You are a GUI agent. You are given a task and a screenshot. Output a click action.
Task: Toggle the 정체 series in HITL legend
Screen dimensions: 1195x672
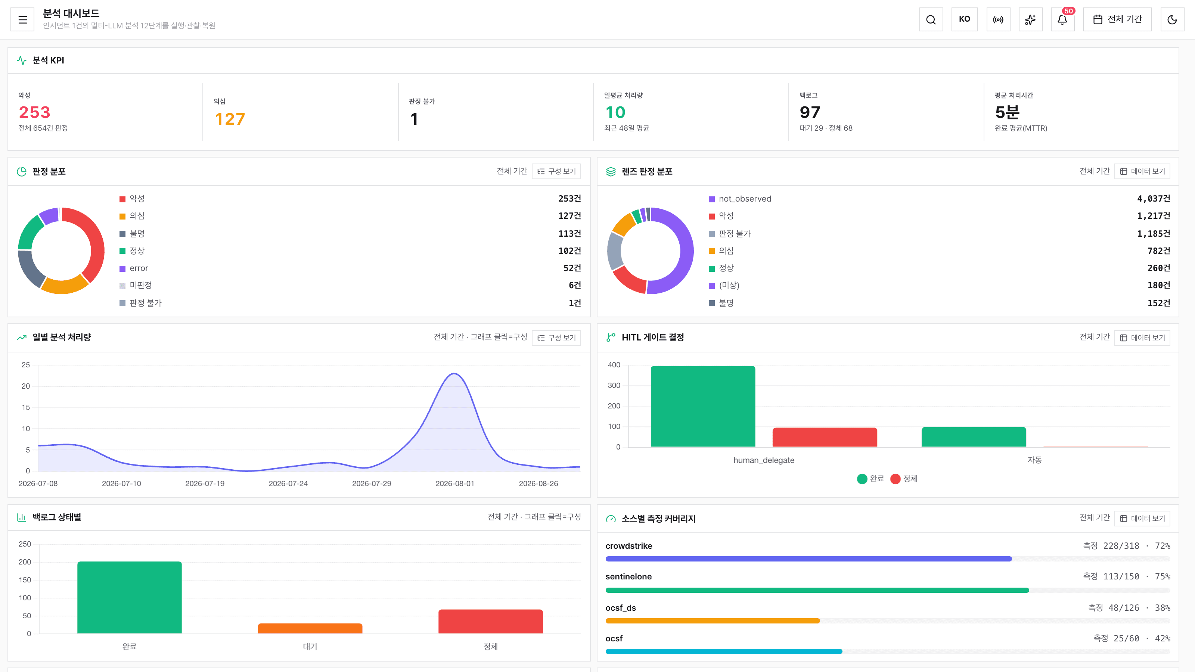point(904,479)
